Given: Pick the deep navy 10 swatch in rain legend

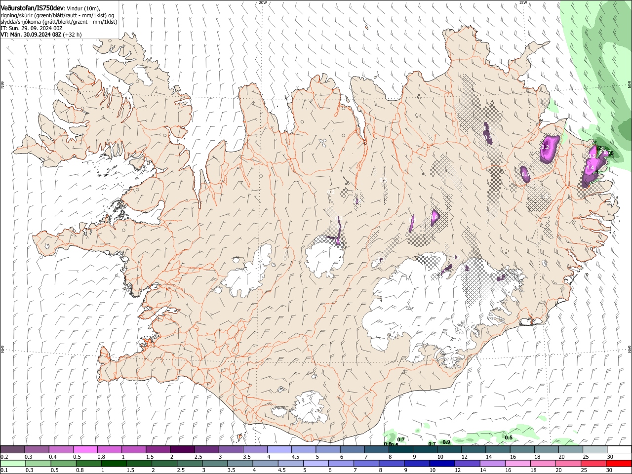Looking at the screenshot, I should (x=442, y=463).
